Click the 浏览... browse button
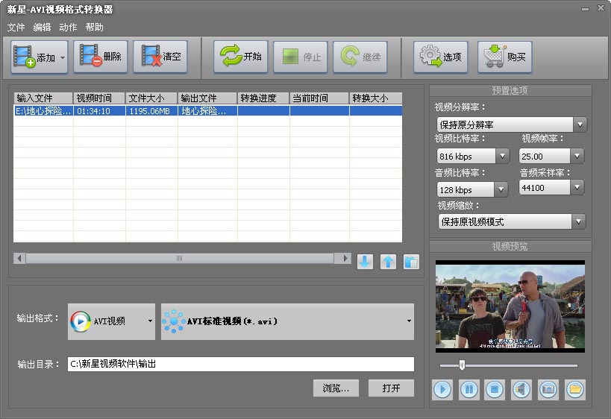 336,388
